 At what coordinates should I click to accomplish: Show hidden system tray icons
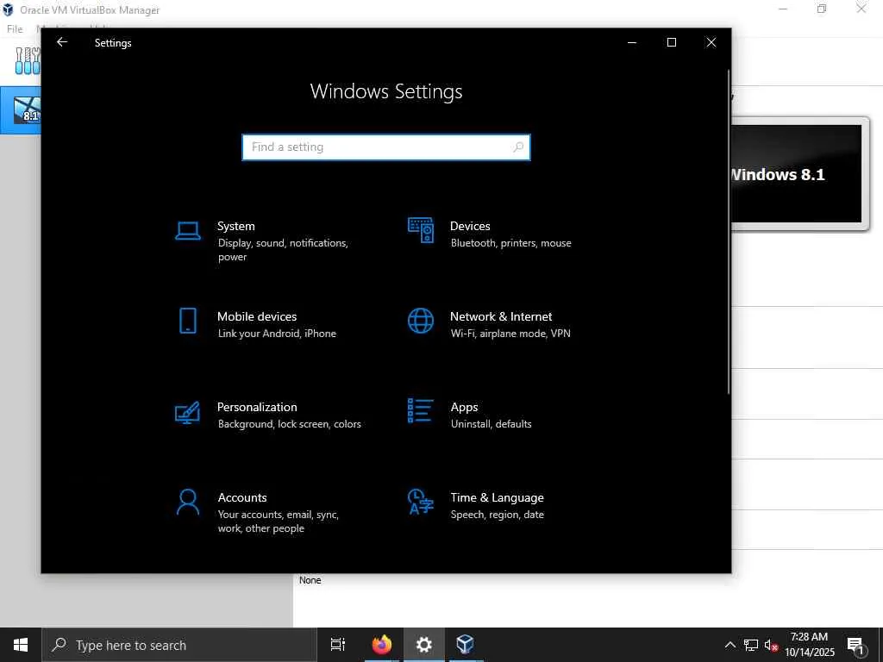click(x=730, y=645)
